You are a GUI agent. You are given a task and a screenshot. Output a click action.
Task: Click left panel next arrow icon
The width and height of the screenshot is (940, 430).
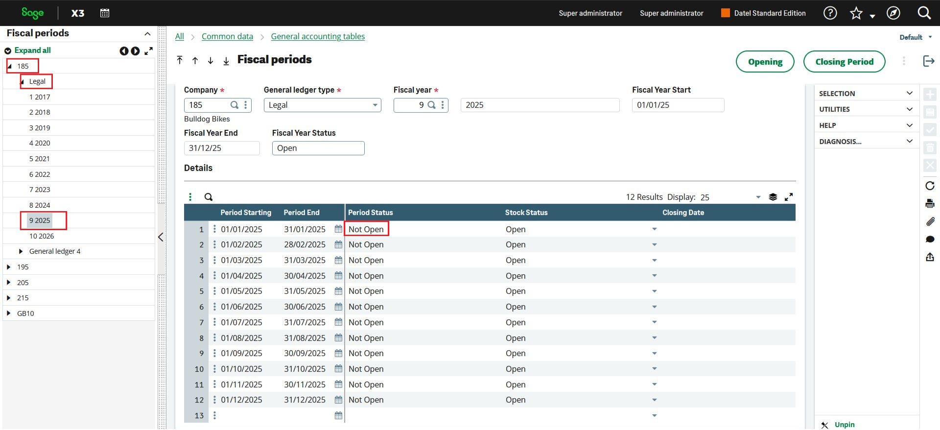click(x=135, y=51)
